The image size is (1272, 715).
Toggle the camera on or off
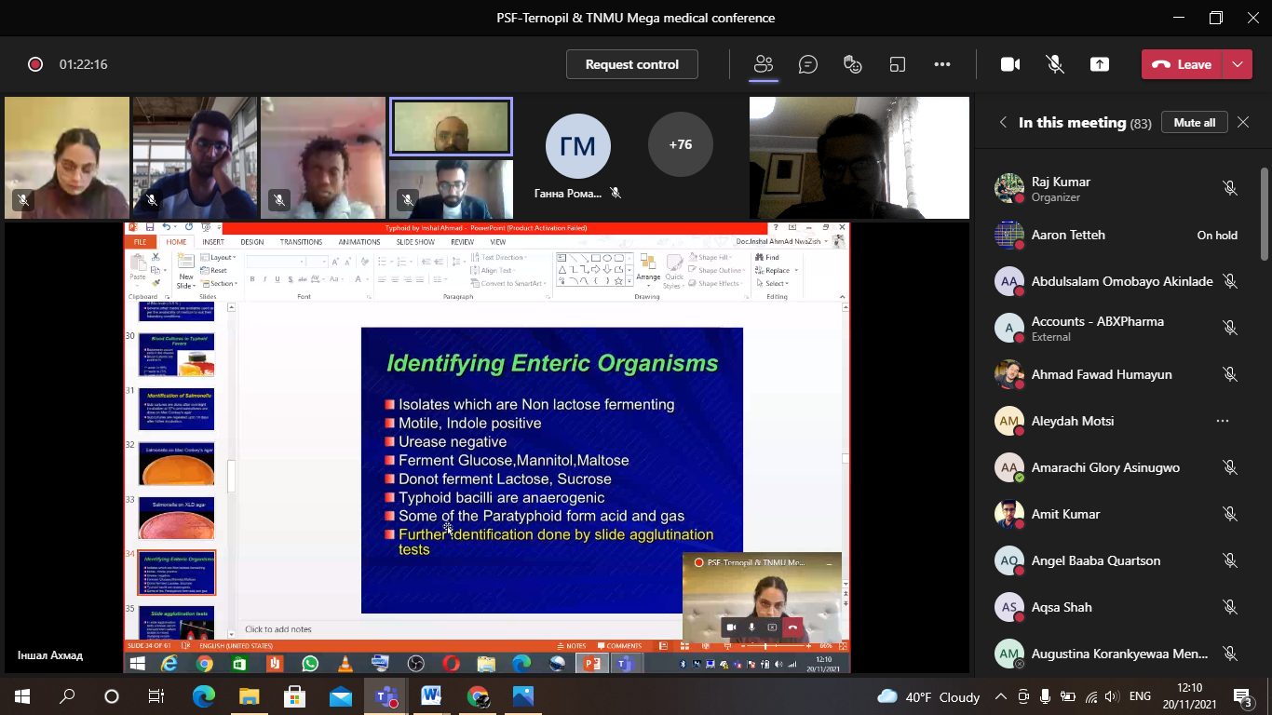1009,64
